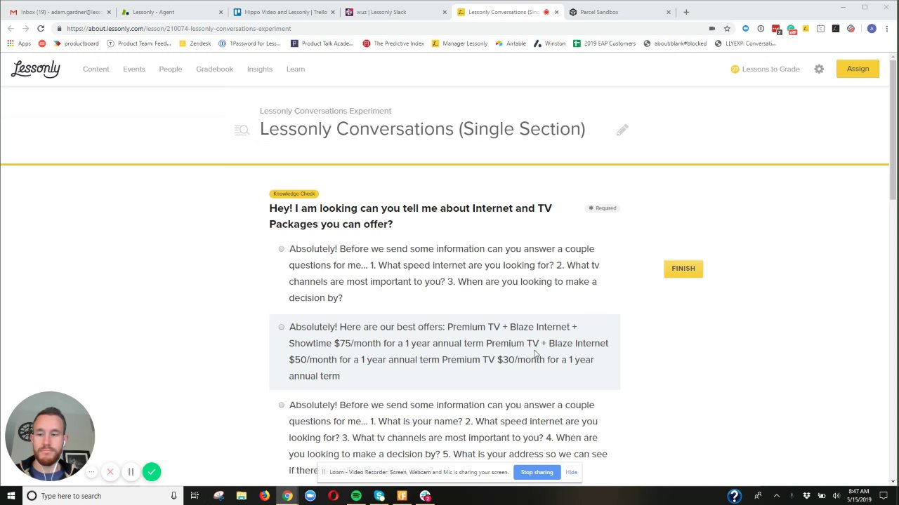Select the answer listing best offers
899x505 pixels.
pyautogui.click(x=281, y=327)
